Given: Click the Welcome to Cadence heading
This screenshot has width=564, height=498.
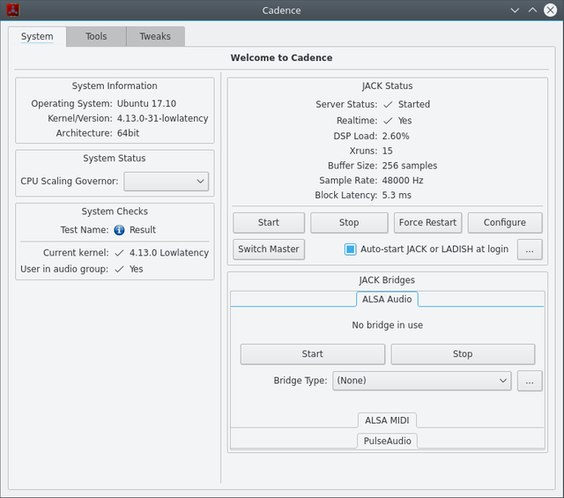Looking at the screenshot, I should (x=282, y=58).
